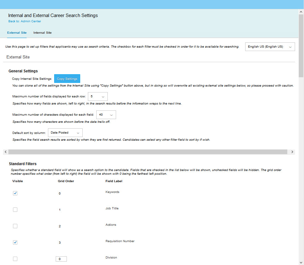The image size is (304, 265).
Task: Click horizontal scrollbar right arrow
Action: (292, 152)
